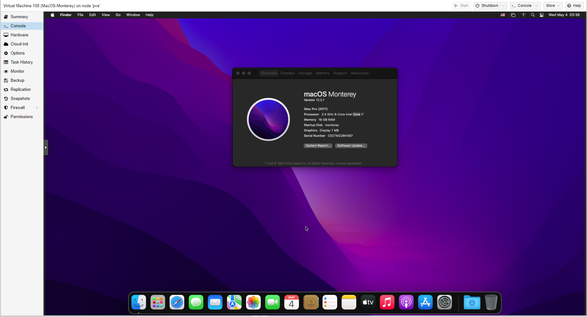
Task: Click the Software Update button
Action: [x=351, y=146]
